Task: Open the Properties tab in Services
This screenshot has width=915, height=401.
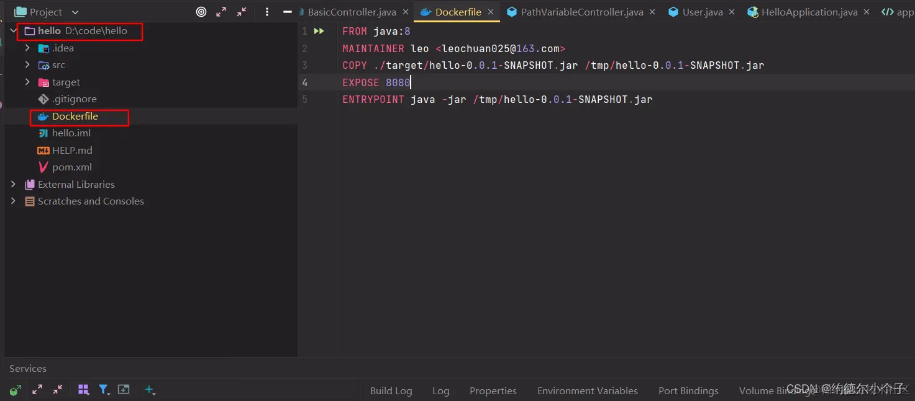Action: (493, 390)
